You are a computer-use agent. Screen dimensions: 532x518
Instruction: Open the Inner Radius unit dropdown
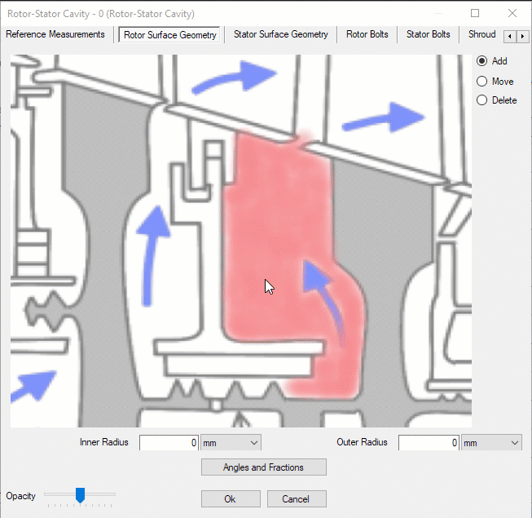pyautogui.click(x=231, y=442)
